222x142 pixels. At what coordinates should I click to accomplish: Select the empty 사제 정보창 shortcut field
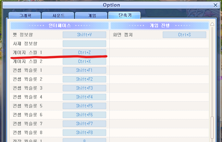[84, 43]
